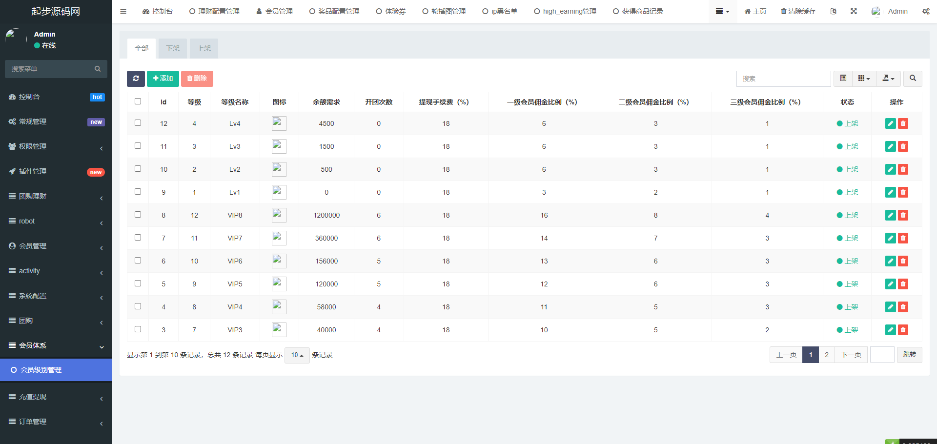Go to page 2 of the records

826,355
